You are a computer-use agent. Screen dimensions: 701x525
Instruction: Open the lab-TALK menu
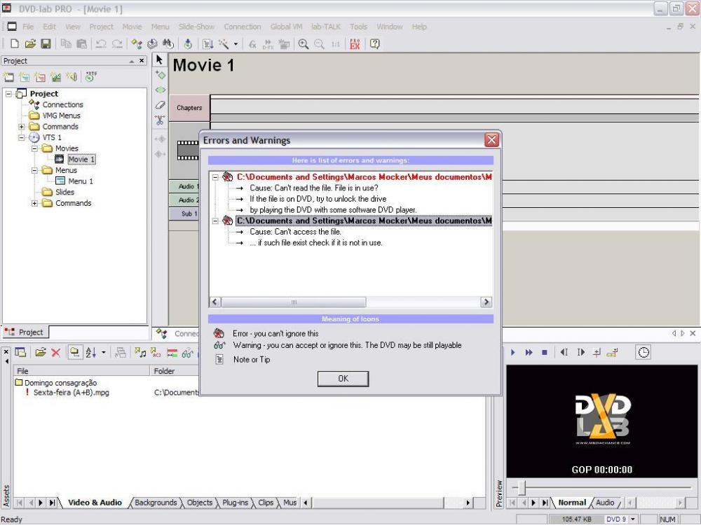pyautogui.click(x=326, y=27)
